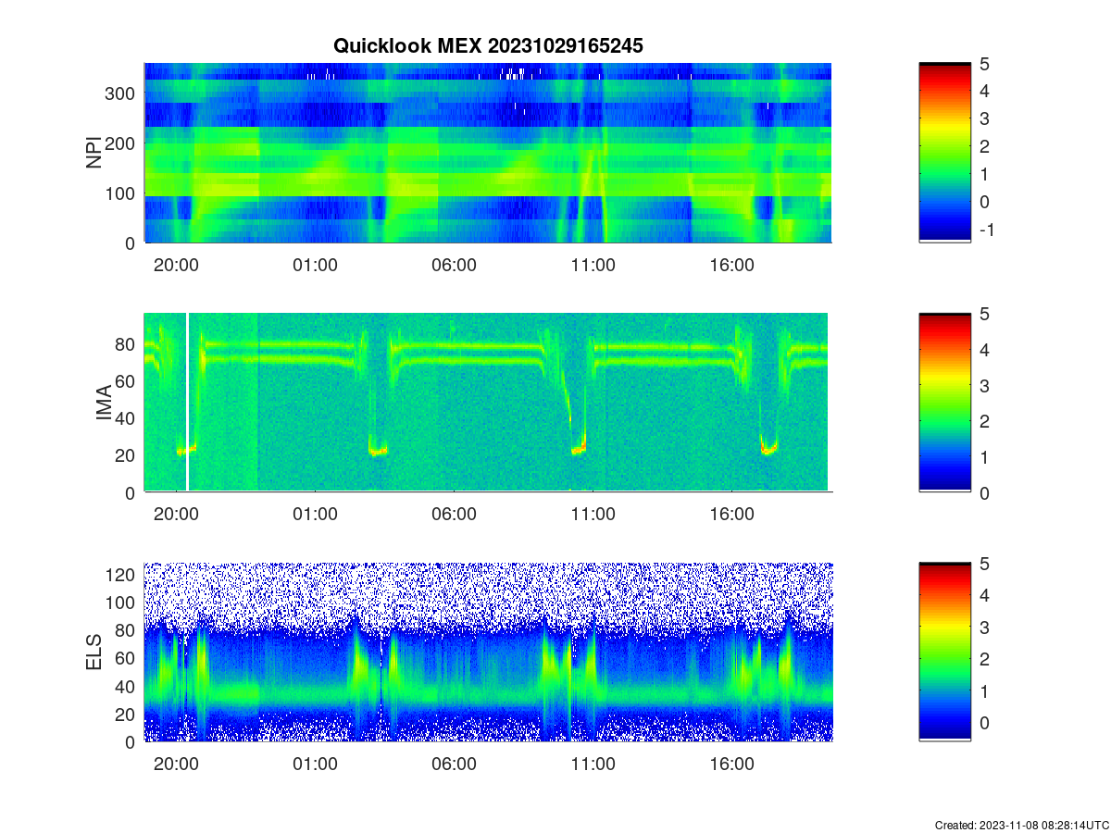
Task: Click the "-1" label on NPI color bar
Action: [986, 230]
